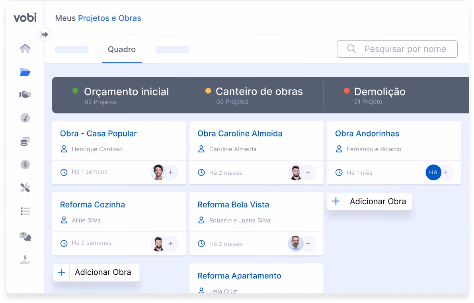Image resolution: width=474 pixels, height=303 pixels.
Task: Click the vobi logo
Action: [x=25, y=18]
